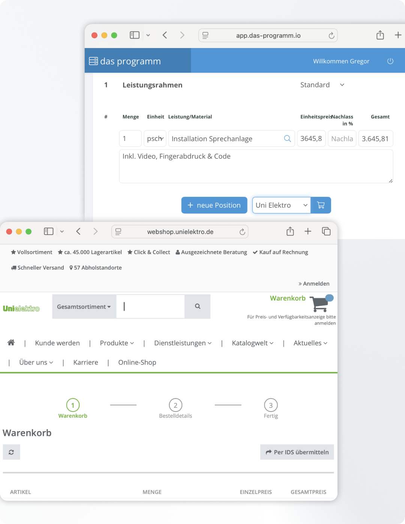Expand the Produkte menu
Viewport: 405px width, 524px height.
pyautogui.click(x=117, y=343)
